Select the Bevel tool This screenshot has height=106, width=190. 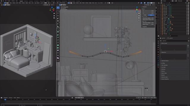[58, 37]
